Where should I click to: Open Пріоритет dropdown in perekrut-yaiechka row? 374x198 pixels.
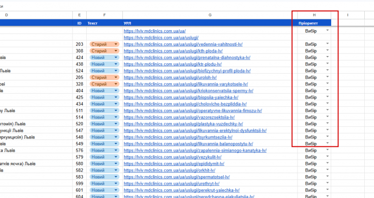pyautogui.click(x=327, y=190)
